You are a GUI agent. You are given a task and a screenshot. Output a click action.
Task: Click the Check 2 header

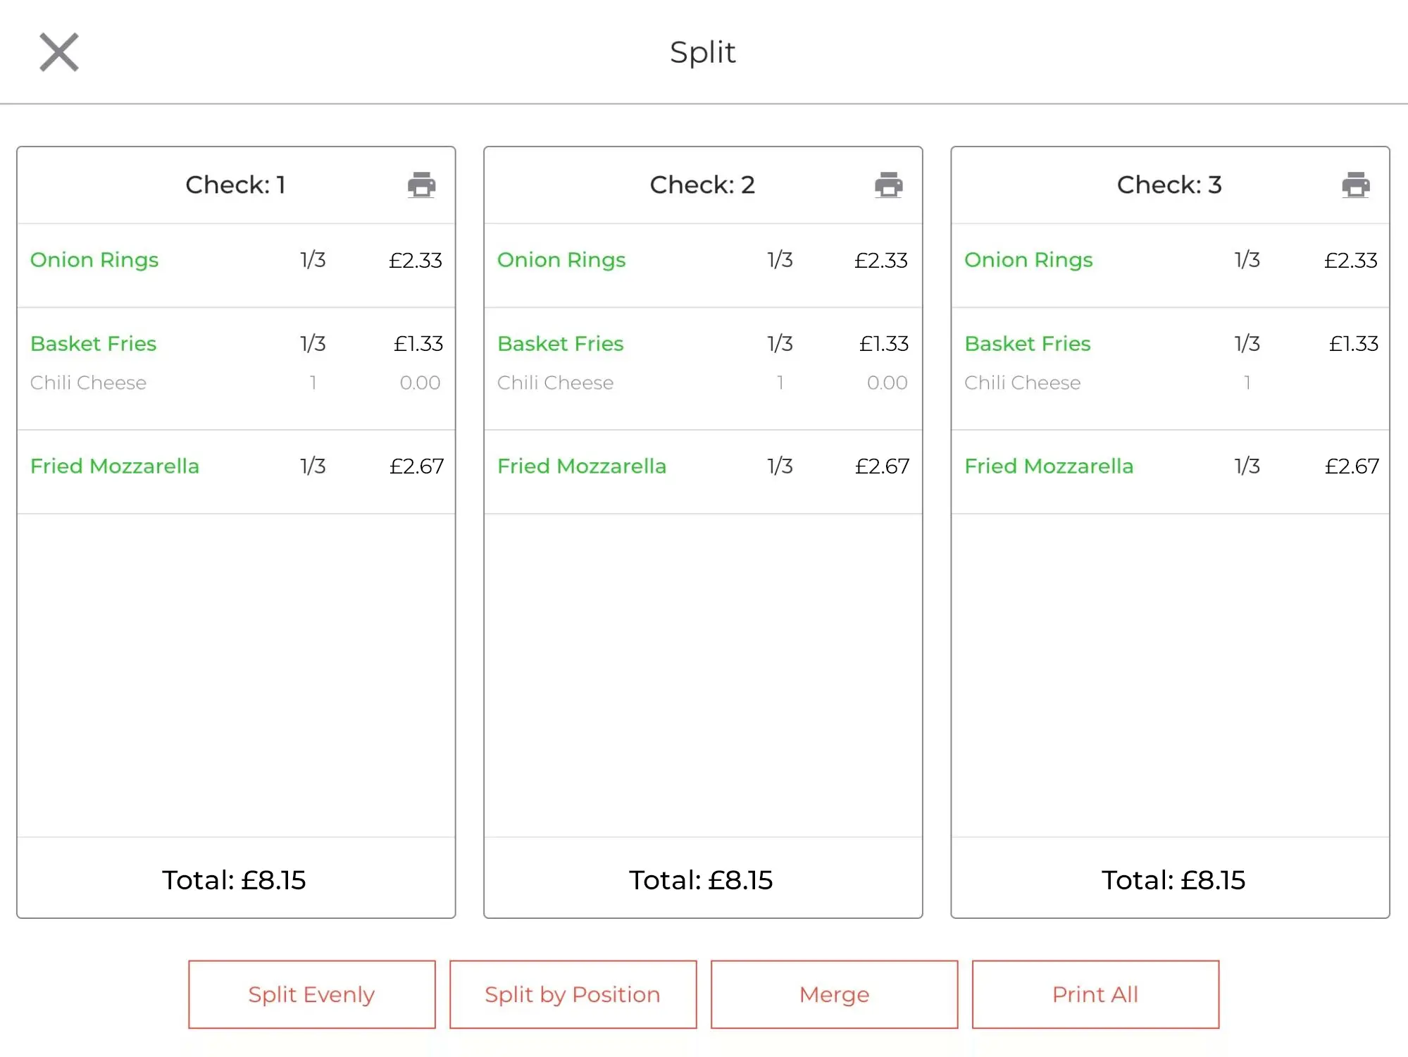click(x=702, y=185)
